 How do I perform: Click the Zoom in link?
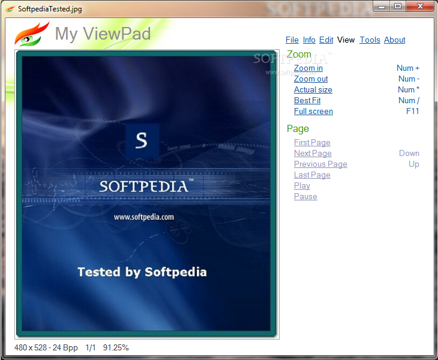pos(308,68)
